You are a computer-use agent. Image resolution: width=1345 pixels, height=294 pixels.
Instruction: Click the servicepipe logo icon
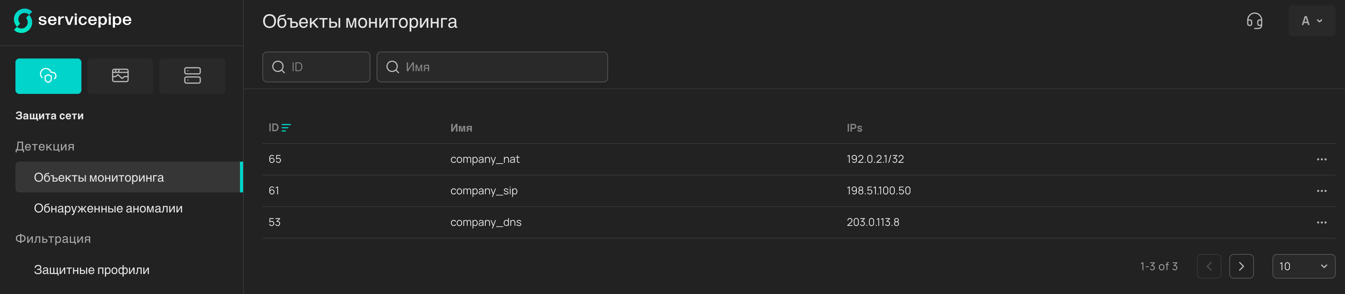[23, 21]
